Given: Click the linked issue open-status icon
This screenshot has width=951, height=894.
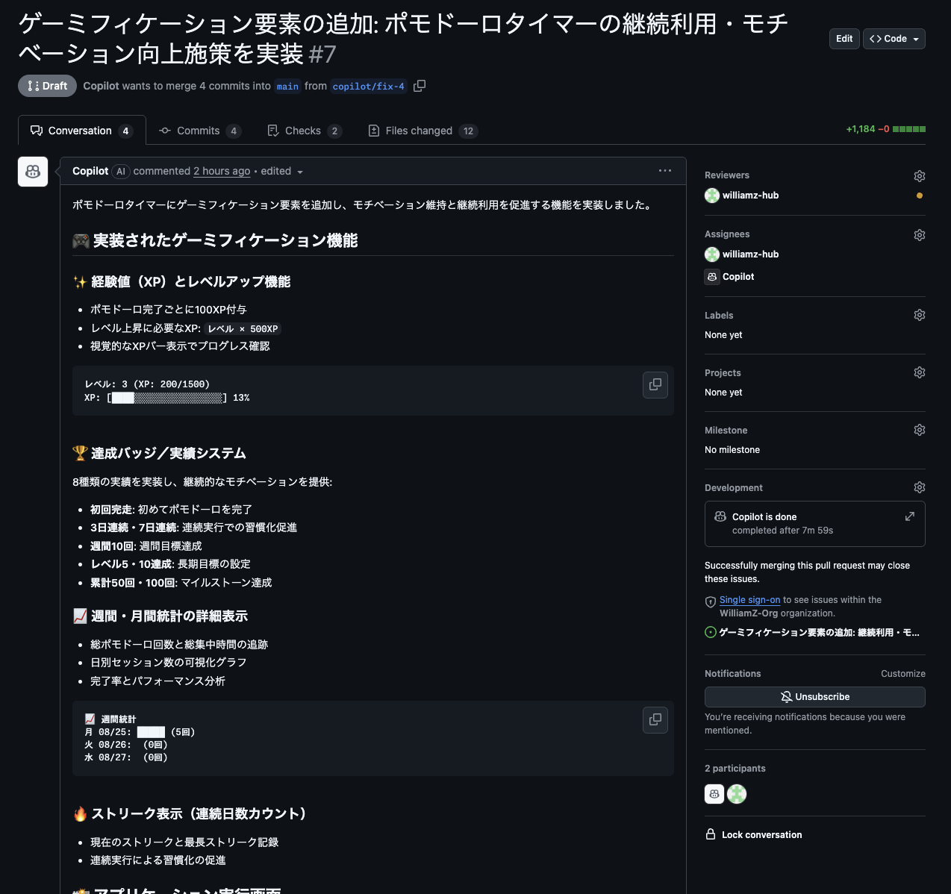Looking at the screenshot, I should 711,632.
